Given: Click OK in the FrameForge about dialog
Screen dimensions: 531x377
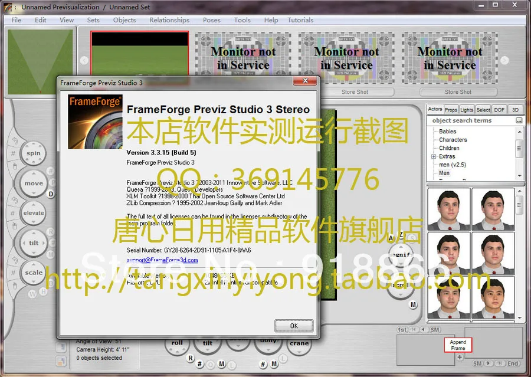Looking at the screenshot, I should click(x=294, y=325).
